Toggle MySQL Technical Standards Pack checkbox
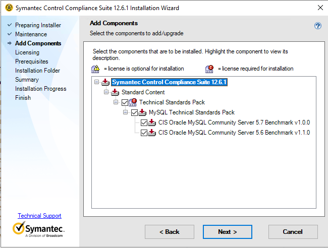The image size is (328, 248). 134,112
